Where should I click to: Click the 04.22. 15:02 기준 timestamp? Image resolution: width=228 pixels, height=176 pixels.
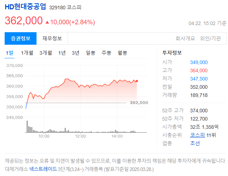click(208, 23)
